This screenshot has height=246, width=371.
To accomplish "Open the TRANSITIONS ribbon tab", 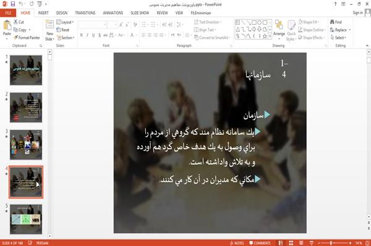I will (85, 13).
